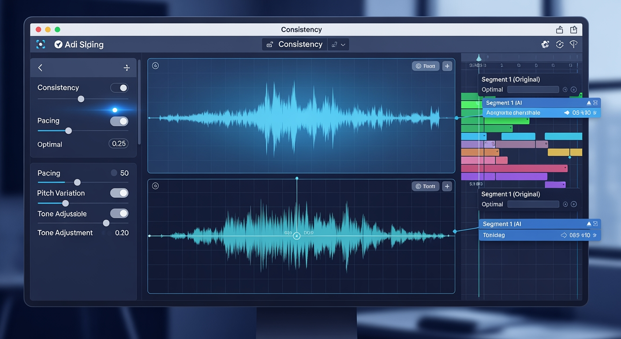Image resolution: width=621 pixels, height=339 pixels.
Task: Click the timer icon in top right toolbar
Action: tap(560, 44)
